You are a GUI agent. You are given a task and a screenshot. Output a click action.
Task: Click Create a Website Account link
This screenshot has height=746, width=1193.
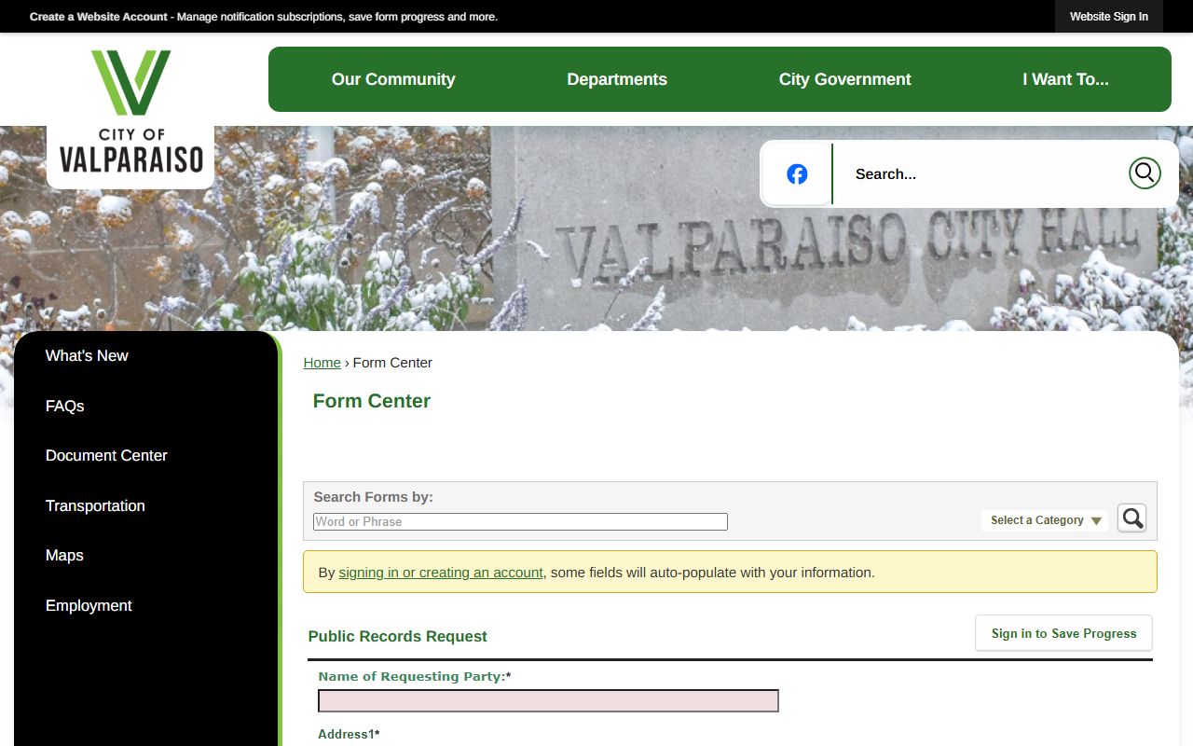pos(99,17)
